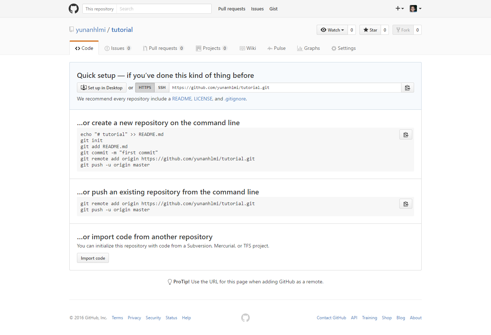Copy the new repository commands to clipboard
The image size is (491, 335).
405,135
